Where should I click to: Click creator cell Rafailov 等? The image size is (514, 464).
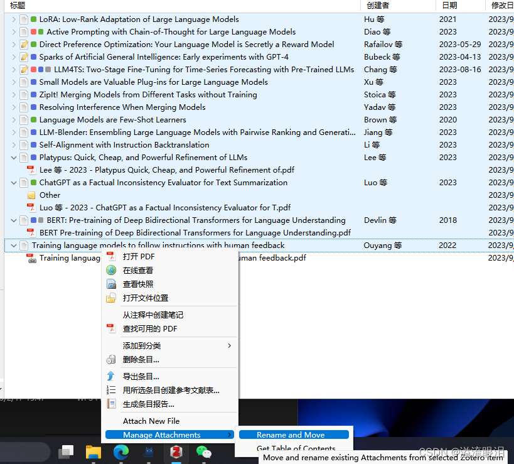[x=383, y=45]
